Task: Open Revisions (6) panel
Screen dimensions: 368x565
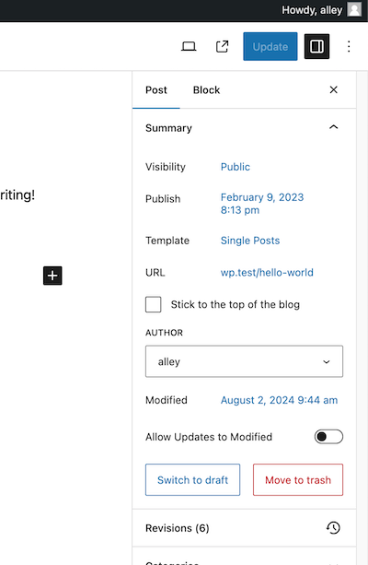Action: coord(244,528)
